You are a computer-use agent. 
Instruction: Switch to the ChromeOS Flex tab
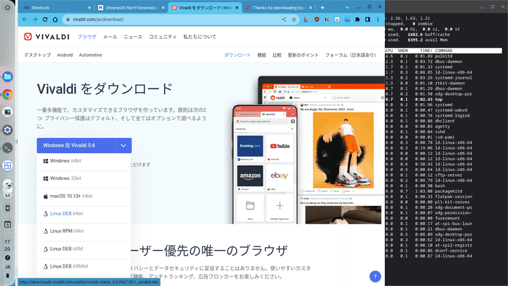(131, 8)
